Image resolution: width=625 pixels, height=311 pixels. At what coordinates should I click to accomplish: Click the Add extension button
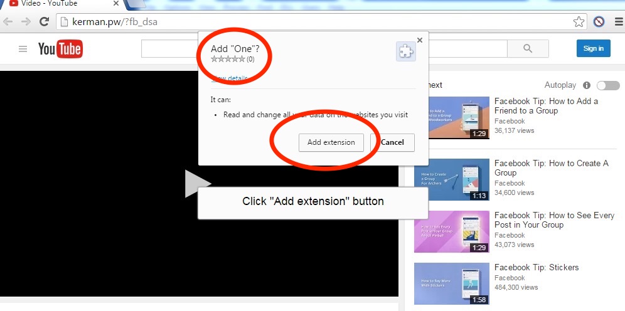331,142
